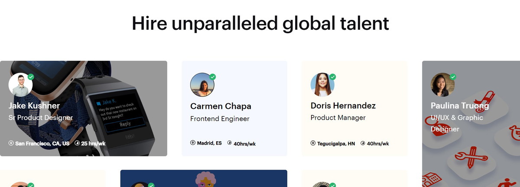520x187 pixels.
Task: Open the dark blue illustrated talent card
Action: tap(204, 178)
